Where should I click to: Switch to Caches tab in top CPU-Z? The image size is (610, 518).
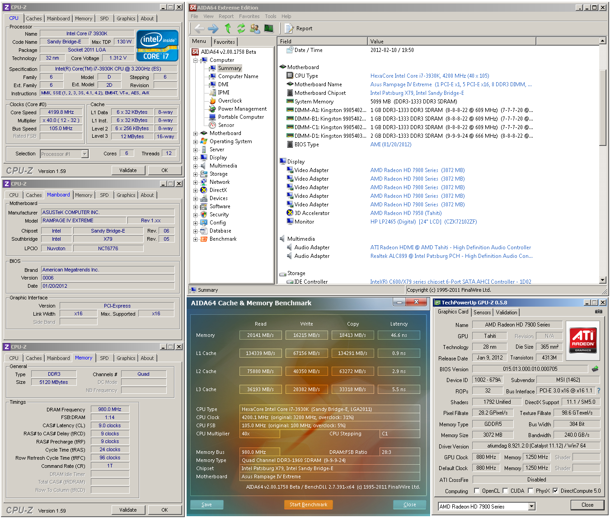click(34, 19)
